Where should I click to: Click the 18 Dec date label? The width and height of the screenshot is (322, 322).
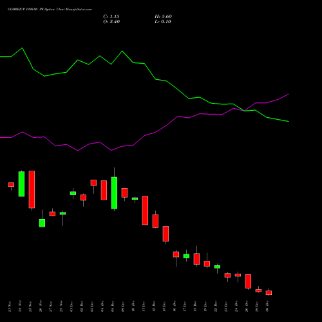(195, 307)
